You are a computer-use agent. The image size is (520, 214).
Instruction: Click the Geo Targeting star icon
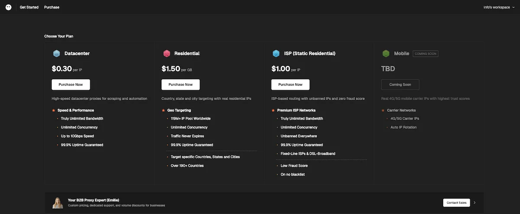pos(163,110)
